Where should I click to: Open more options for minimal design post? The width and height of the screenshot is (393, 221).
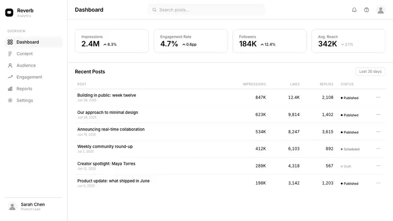378,114
